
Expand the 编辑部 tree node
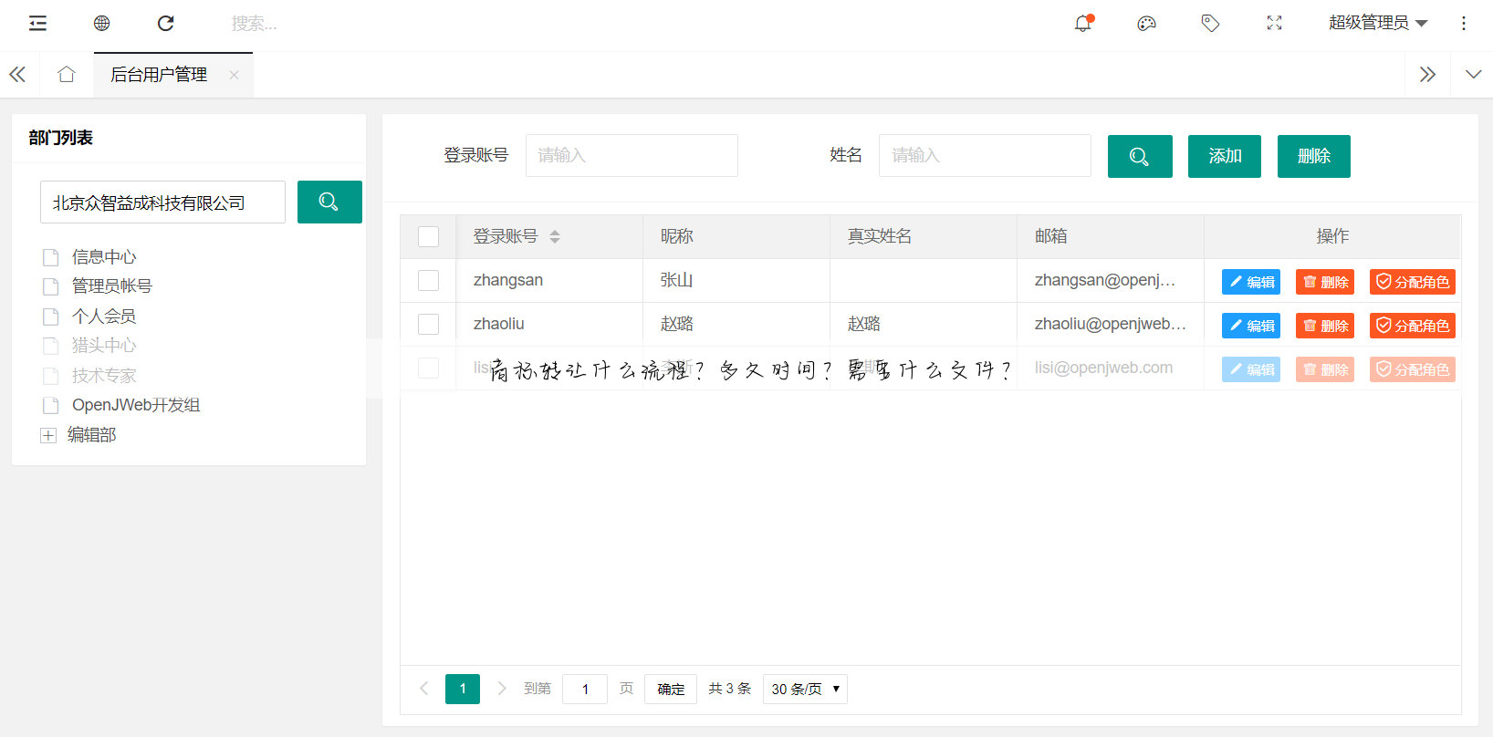tap(48, 435)
